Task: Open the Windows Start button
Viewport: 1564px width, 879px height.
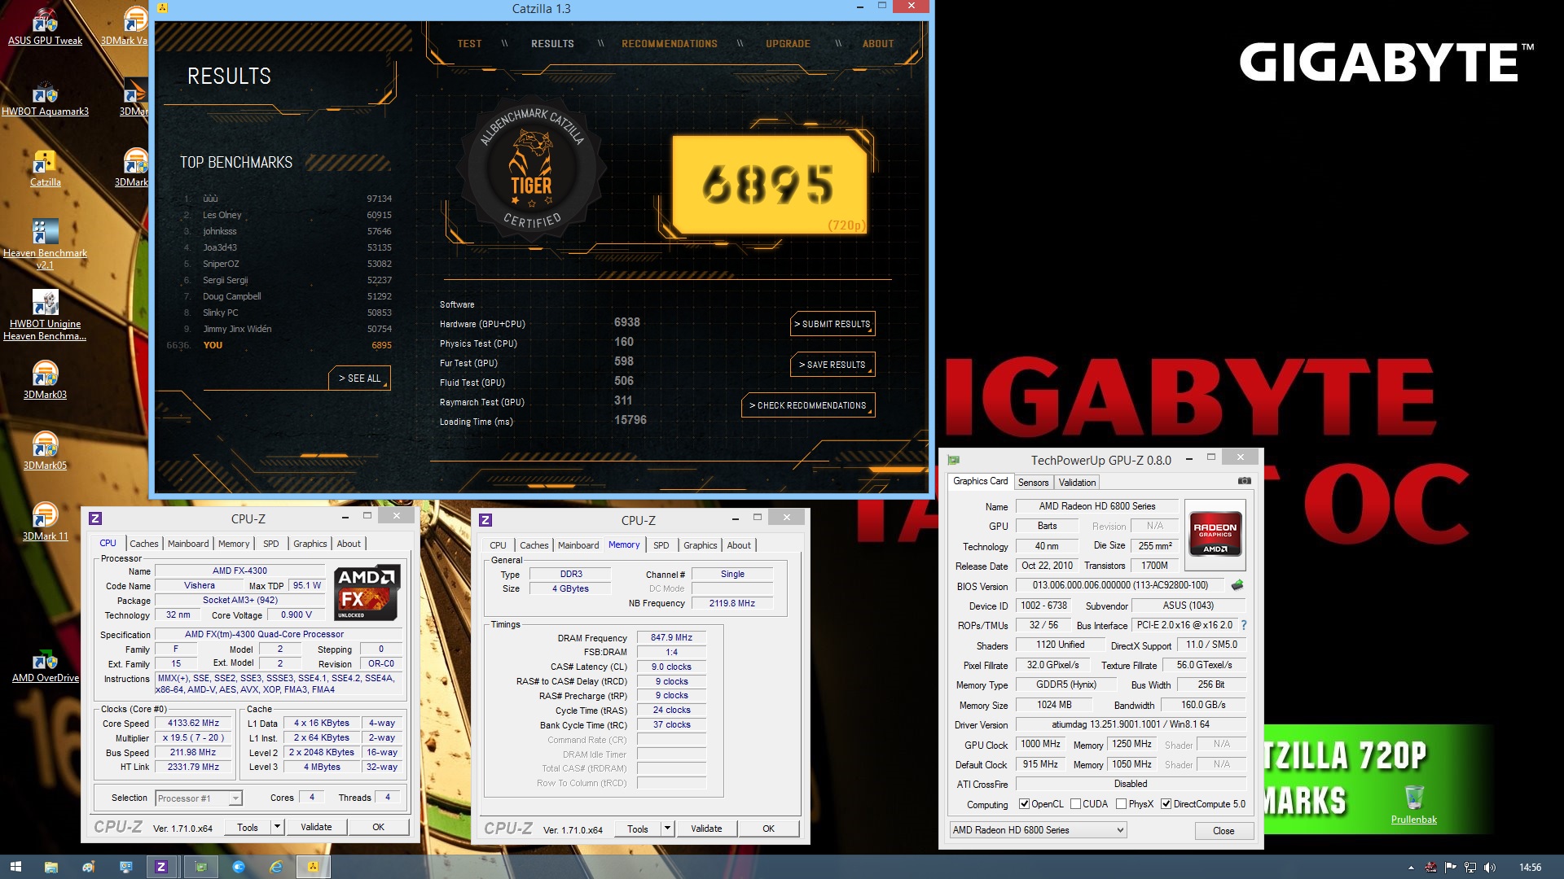Action: tap(15, 867)
